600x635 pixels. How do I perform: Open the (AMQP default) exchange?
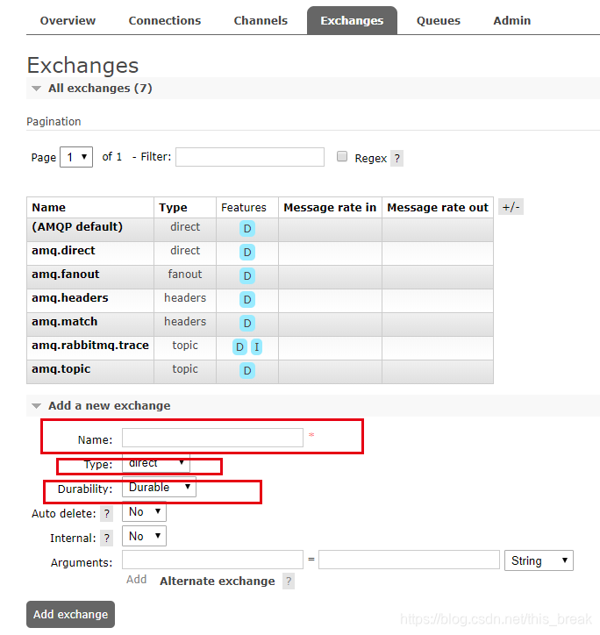(x=77, y=227)
